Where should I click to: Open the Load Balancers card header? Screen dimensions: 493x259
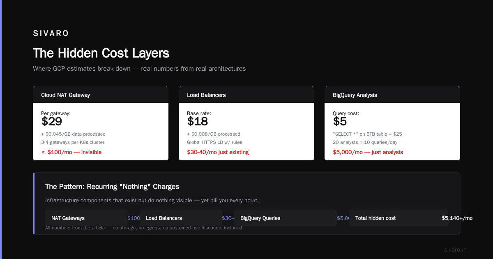[x=246, y=95]
